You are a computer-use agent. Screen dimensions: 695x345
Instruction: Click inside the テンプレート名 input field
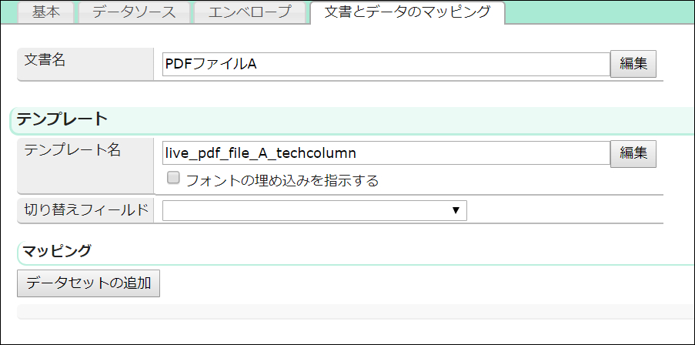click(386, 153)
